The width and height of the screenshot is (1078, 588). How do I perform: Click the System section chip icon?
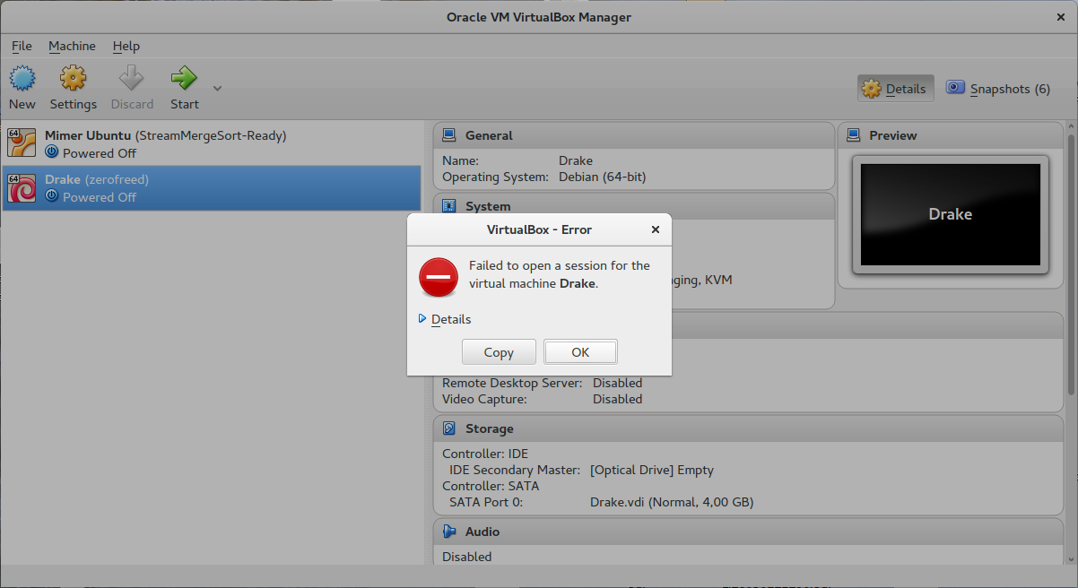[x=449, y=206]
